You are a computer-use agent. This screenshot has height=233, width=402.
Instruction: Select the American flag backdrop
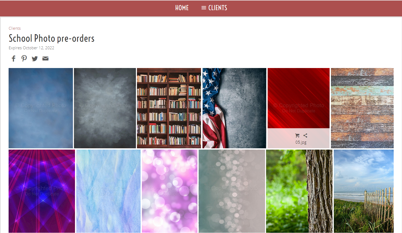pos(234,108)
